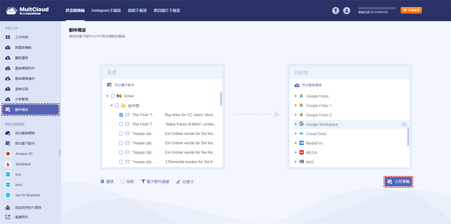Open the Amazon S3 drive icon
The image size is (451, 224).
point(8,154)
